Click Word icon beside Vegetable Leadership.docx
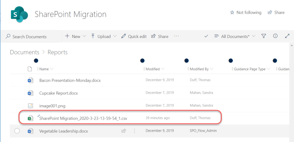Screen dimensions: 294x142 tap(30, 131)
